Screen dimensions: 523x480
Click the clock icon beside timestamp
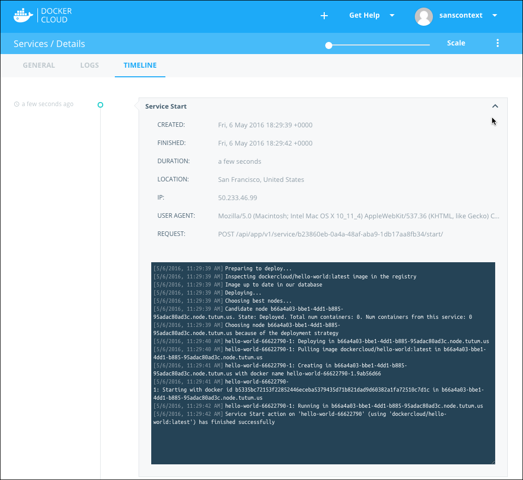(17, 105)
